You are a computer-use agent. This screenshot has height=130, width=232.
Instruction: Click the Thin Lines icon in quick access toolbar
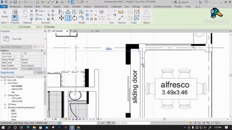click(x=72, y=2)
